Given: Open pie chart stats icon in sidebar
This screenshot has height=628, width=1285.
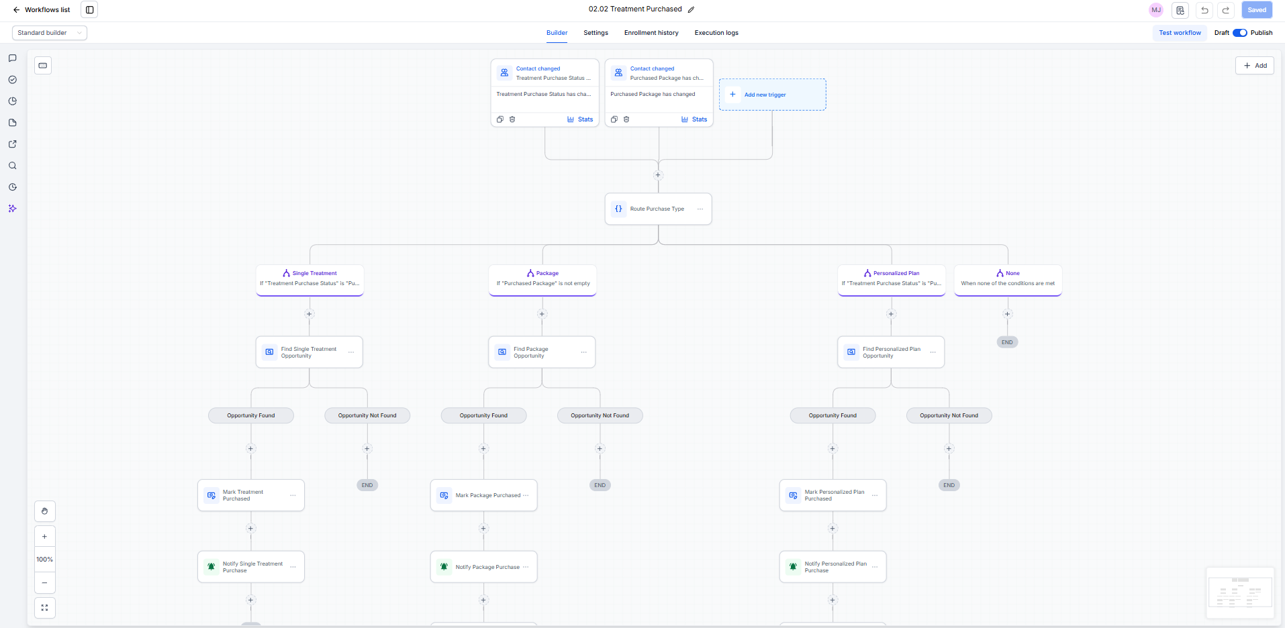Looking at the screenshot, I should (12, 101).
